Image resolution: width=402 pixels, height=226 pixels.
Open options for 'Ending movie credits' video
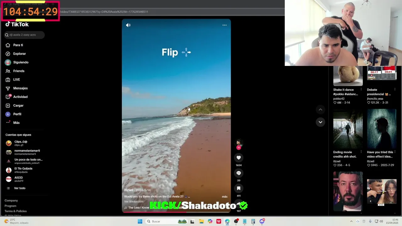coord(361,152)
